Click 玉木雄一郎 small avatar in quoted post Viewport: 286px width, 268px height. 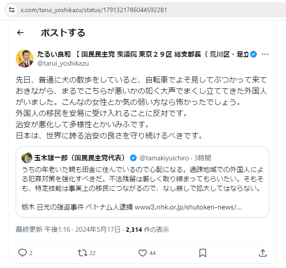27,158
